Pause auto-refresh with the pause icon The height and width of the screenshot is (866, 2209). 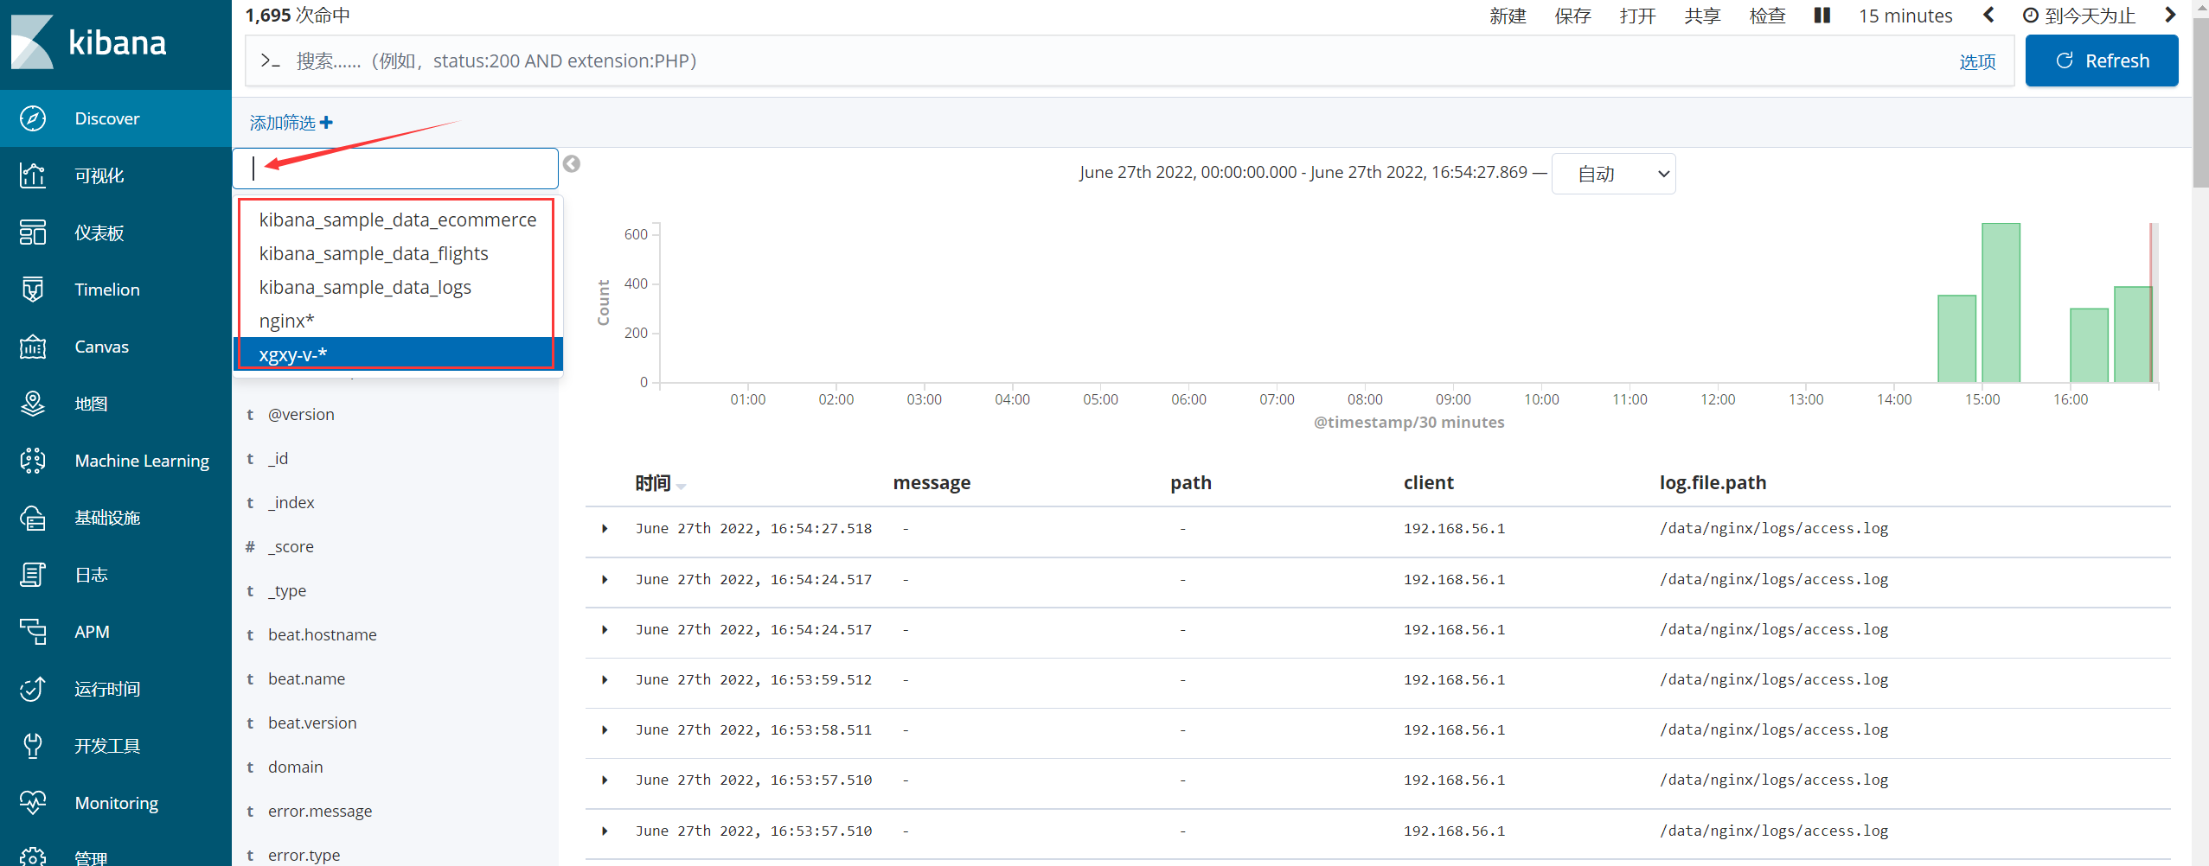[x=1822, y=16]
